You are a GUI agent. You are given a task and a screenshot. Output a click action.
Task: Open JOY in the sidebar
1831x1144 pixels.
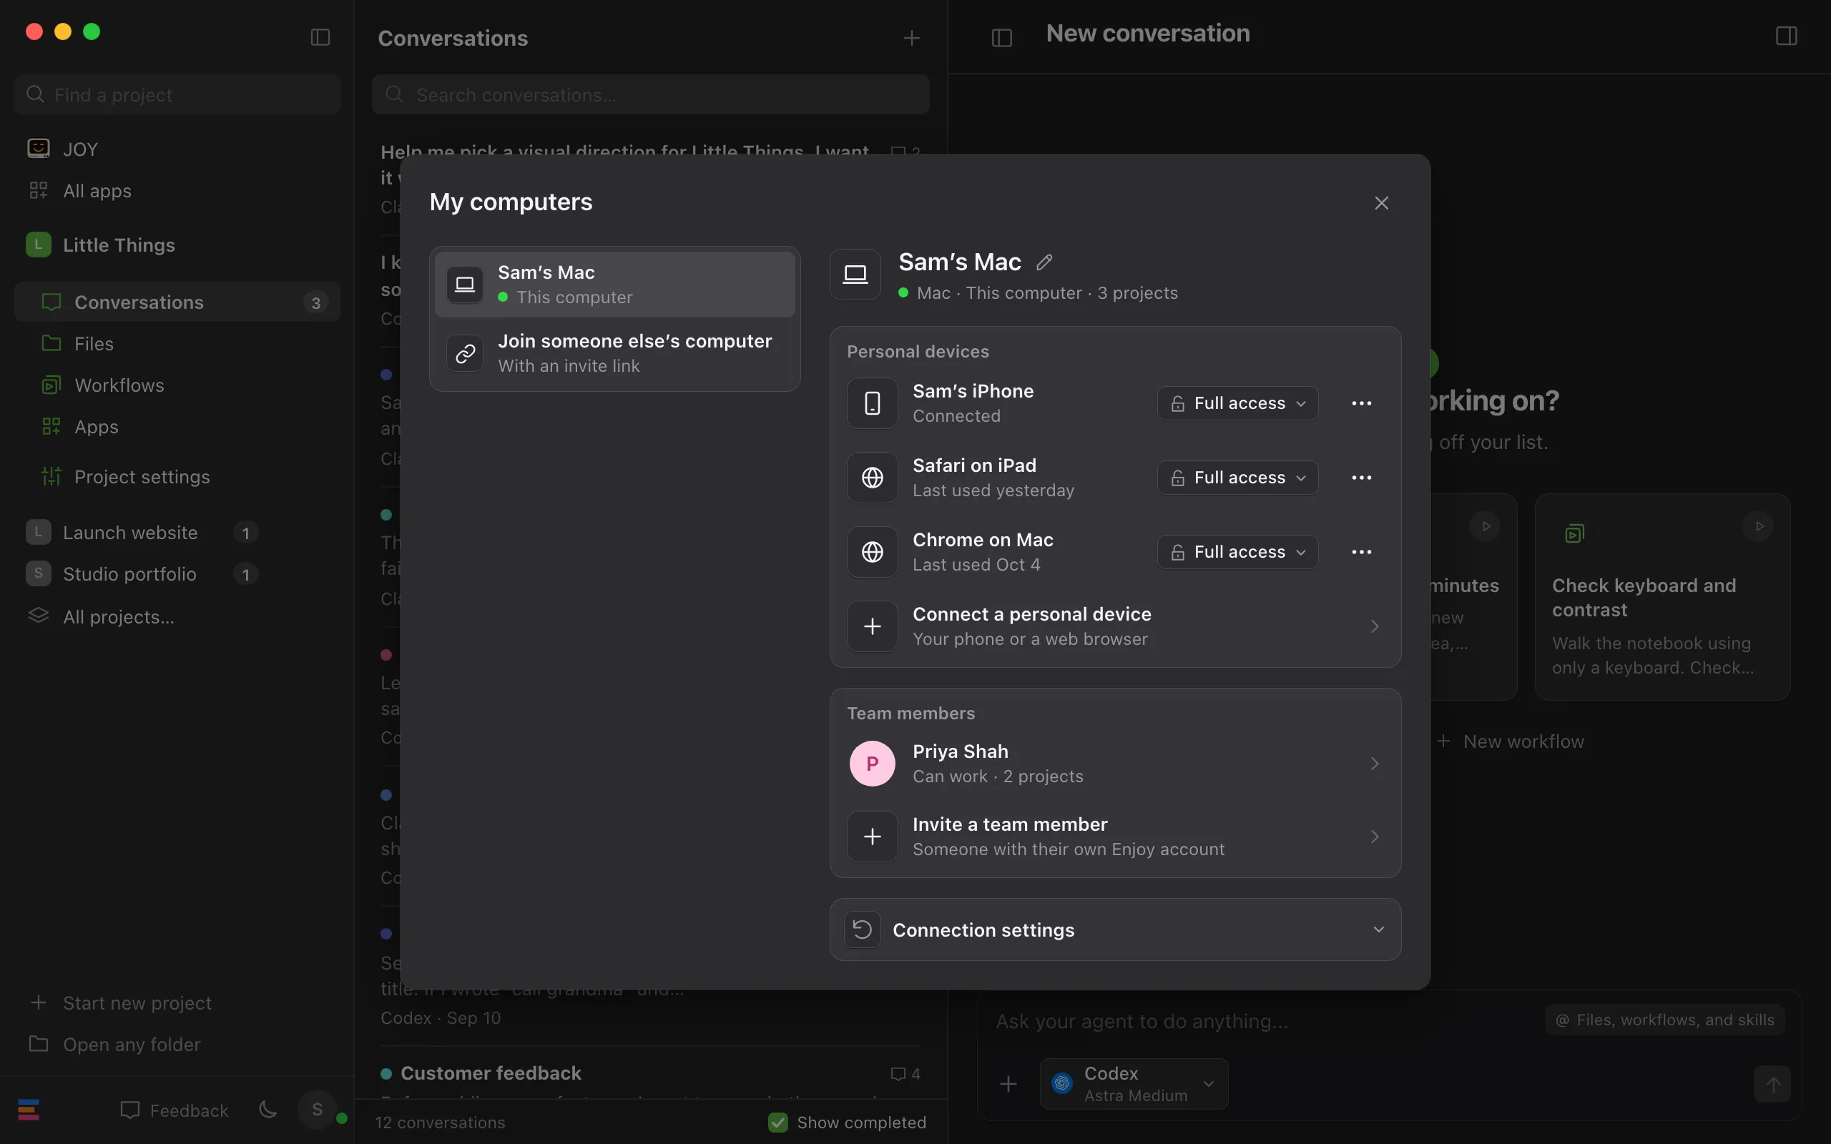pyautogui.click(x=177, y=149)
